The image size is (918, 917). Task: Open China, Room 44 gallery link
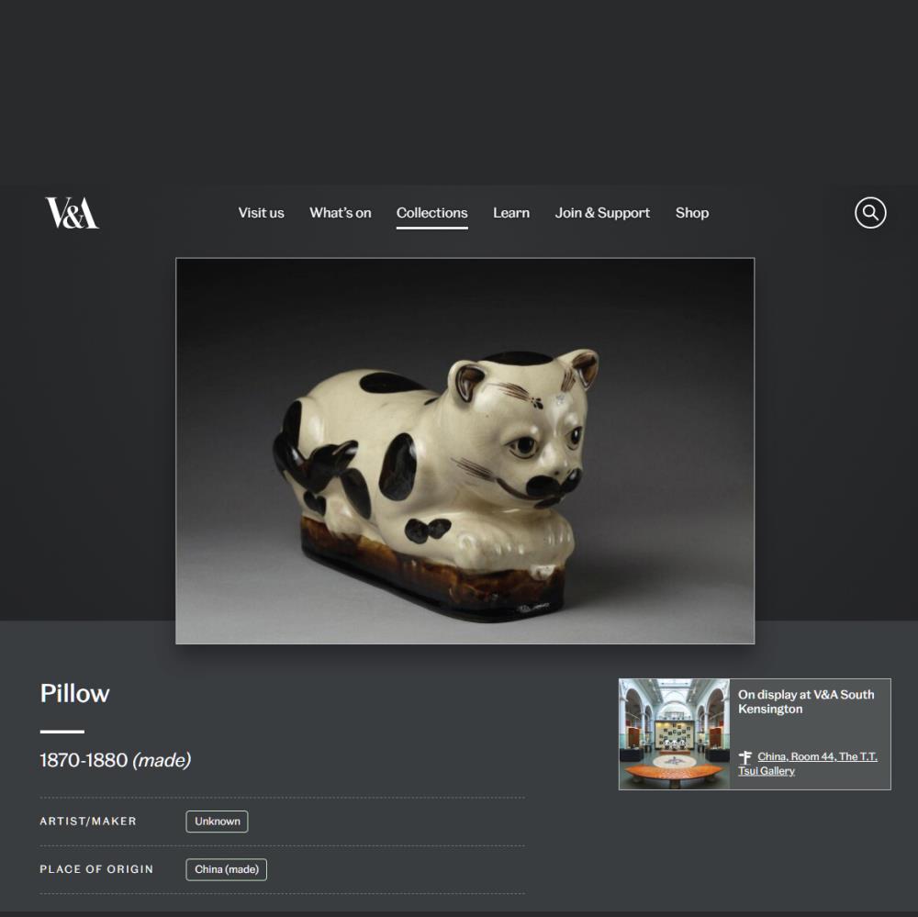807,764
